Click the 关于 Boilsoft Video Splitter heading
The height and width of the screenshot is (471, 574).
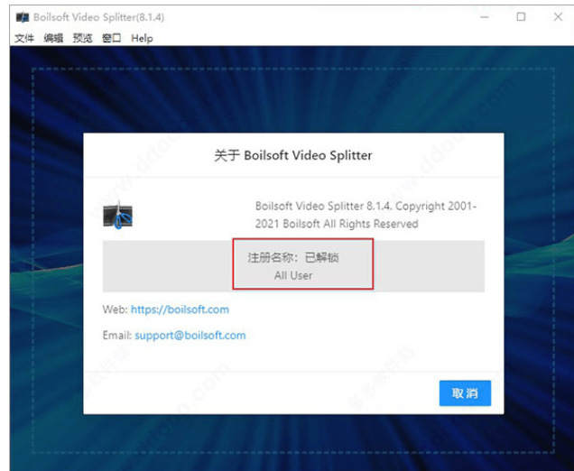293,155
